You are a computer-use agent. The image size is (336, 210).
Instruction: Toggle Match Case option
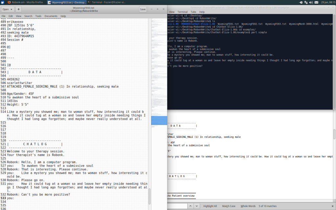tap(228, 206)
